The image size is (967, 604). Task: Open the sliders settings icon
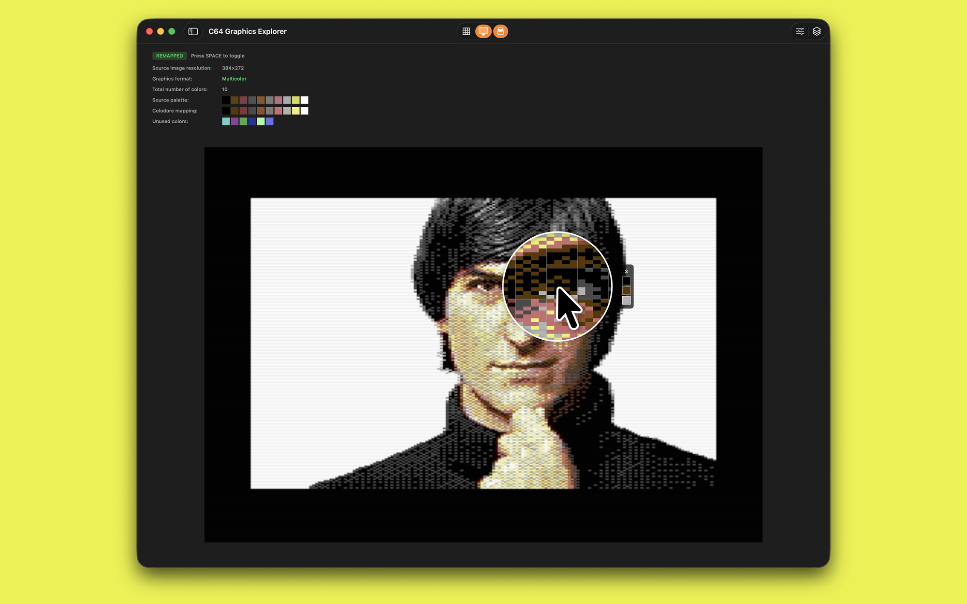point(800,31)
